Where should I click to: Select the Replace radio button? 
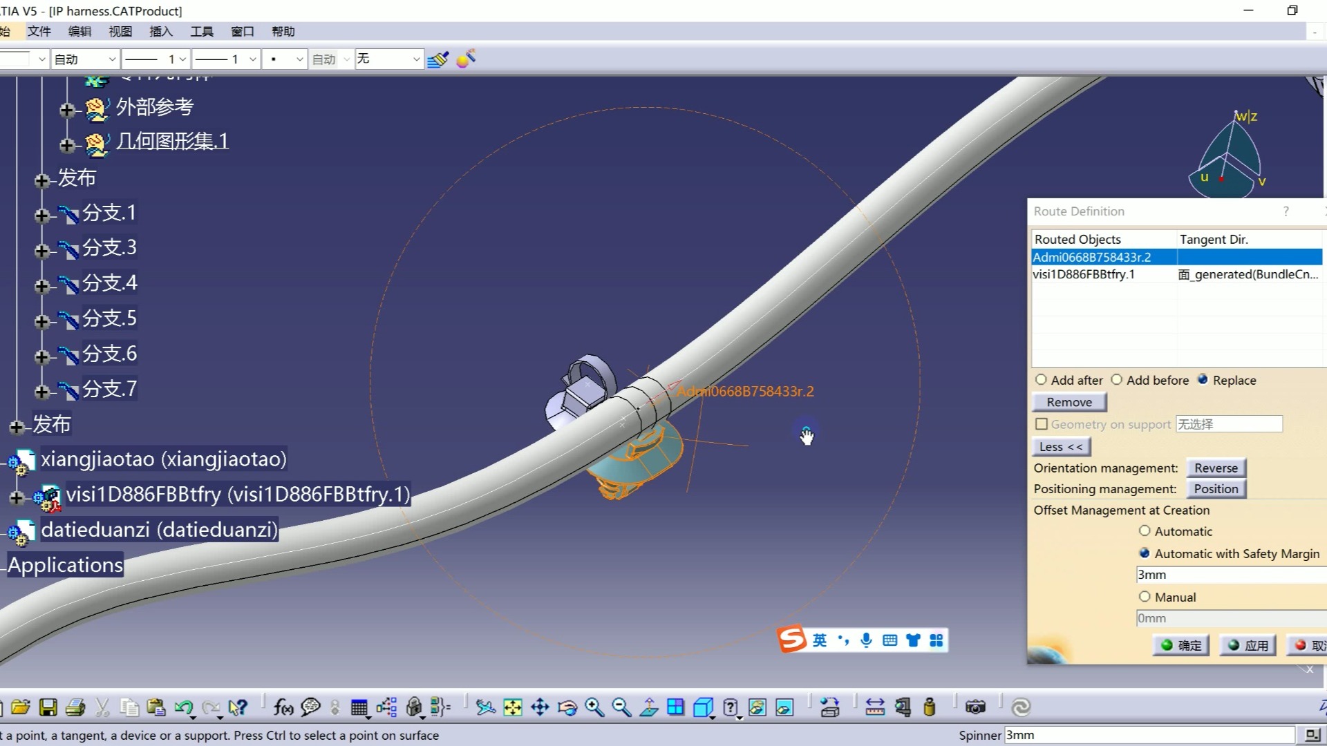(x=1203, y=379)
